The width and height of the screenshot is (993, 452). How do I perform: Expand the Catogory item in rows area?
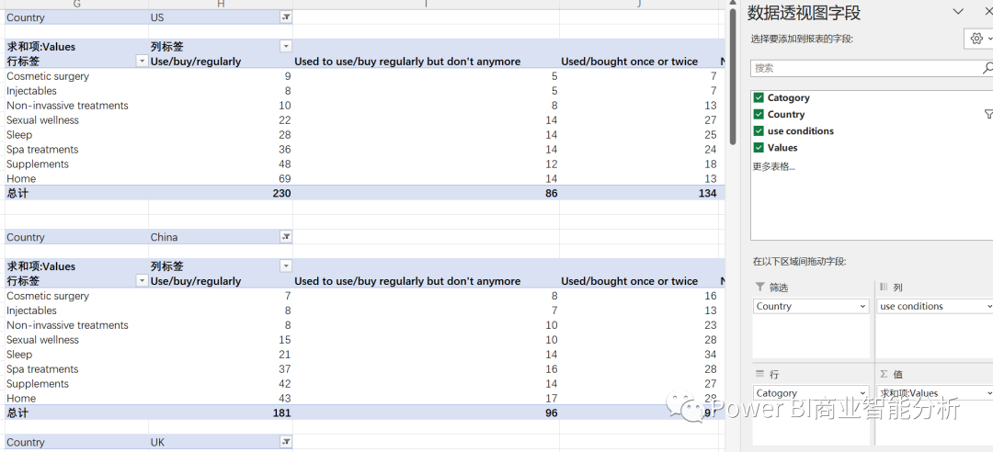click(x=862, y=393)
